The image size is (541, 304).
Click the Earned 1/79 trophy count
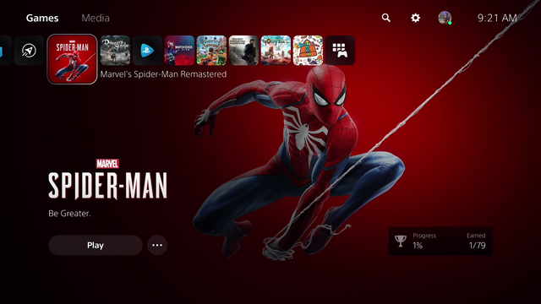(x=477, y=241)
